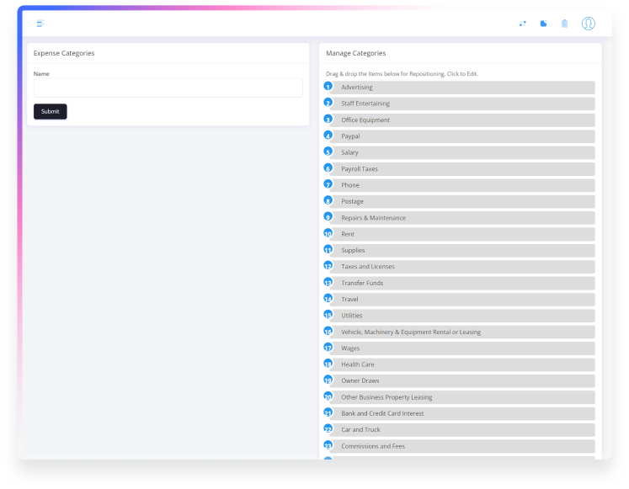Select the Taxes and Licenses row
Screen dimensions: 629x489
463,267
